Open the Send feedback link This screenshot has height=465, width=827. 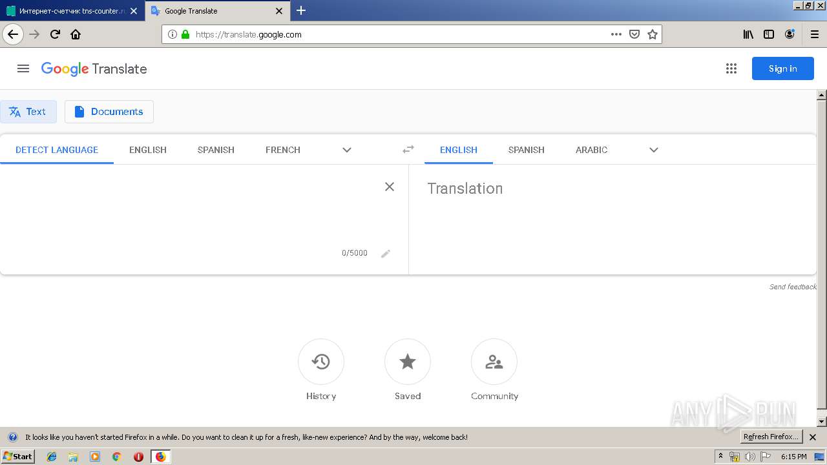click(x=793, y=287)
